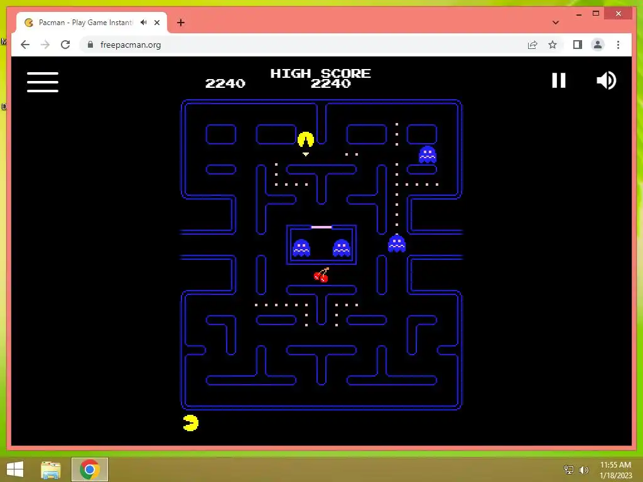
Task: Mute tab via speaker icon on tab
Action: [x=144, y=23]
